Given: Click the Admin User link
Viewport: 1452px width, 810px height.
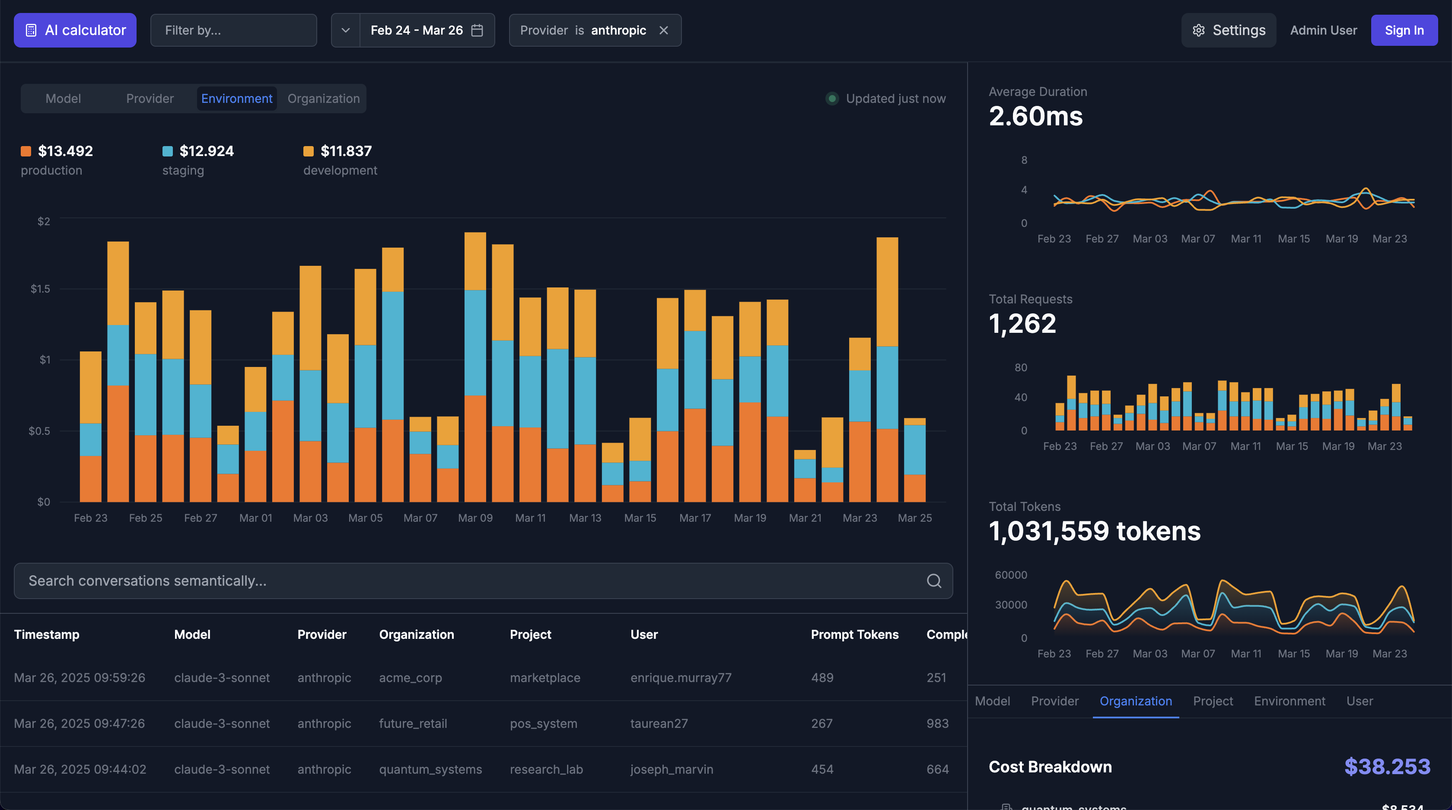Looking at the screenshot, I should 1323,30.
